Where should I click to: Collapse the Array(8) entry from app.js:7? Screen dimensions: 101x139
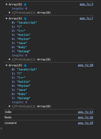point(6,19)
